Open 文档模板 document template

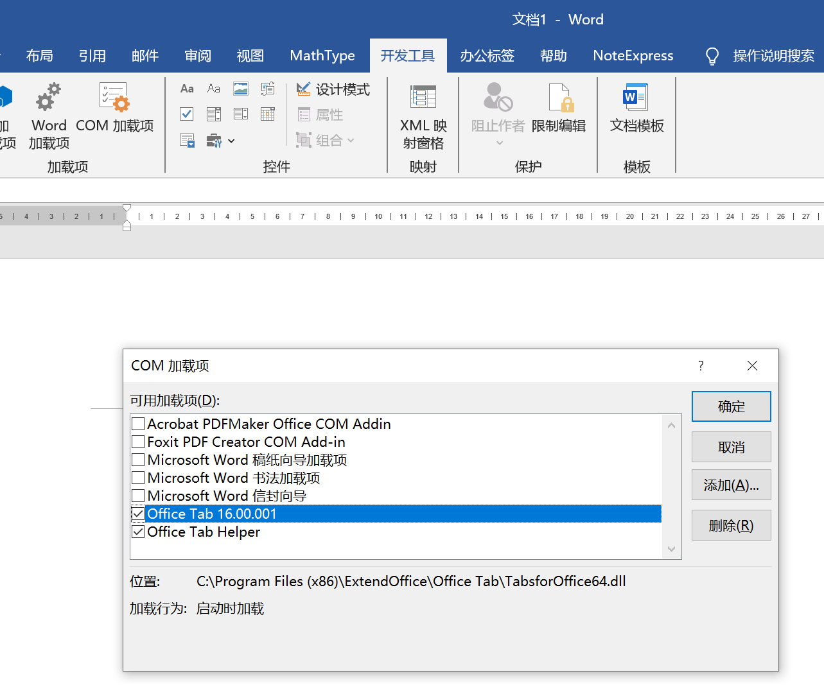click(636, 108)
